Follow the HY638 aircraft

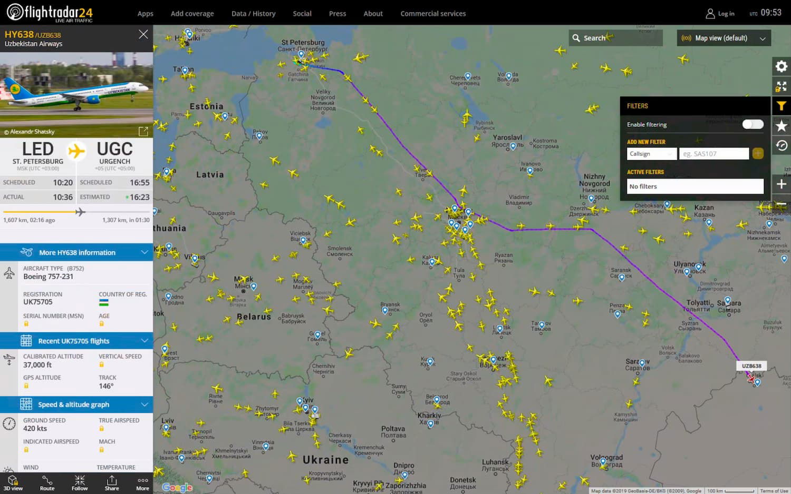point(80,483)
